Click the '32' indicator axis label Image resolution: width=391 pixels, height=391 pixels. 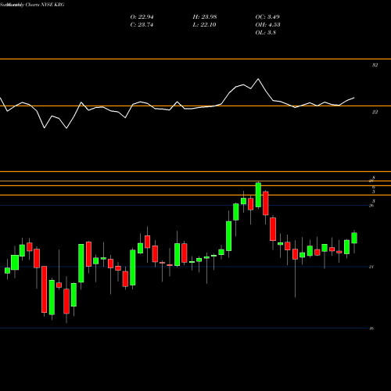[375, 65]
